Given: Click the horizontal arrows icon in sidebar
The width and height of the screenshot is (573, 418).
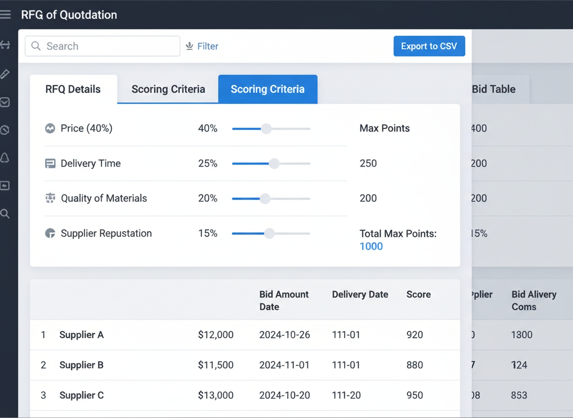Looking at the screenshot, I should point(5,45).
